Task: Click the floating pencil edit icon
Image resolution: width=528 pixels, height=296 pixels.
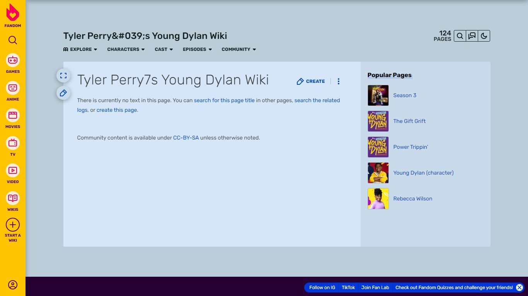Action: 63,93
